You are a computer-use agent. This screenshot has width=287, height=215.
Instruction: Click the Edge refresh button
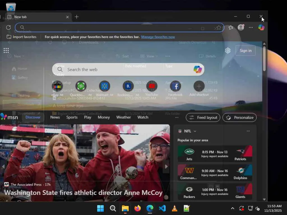8,27
